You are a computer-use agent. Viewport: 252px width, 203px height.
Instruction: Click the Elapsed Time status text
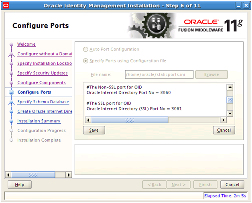(x=225, y=196)
